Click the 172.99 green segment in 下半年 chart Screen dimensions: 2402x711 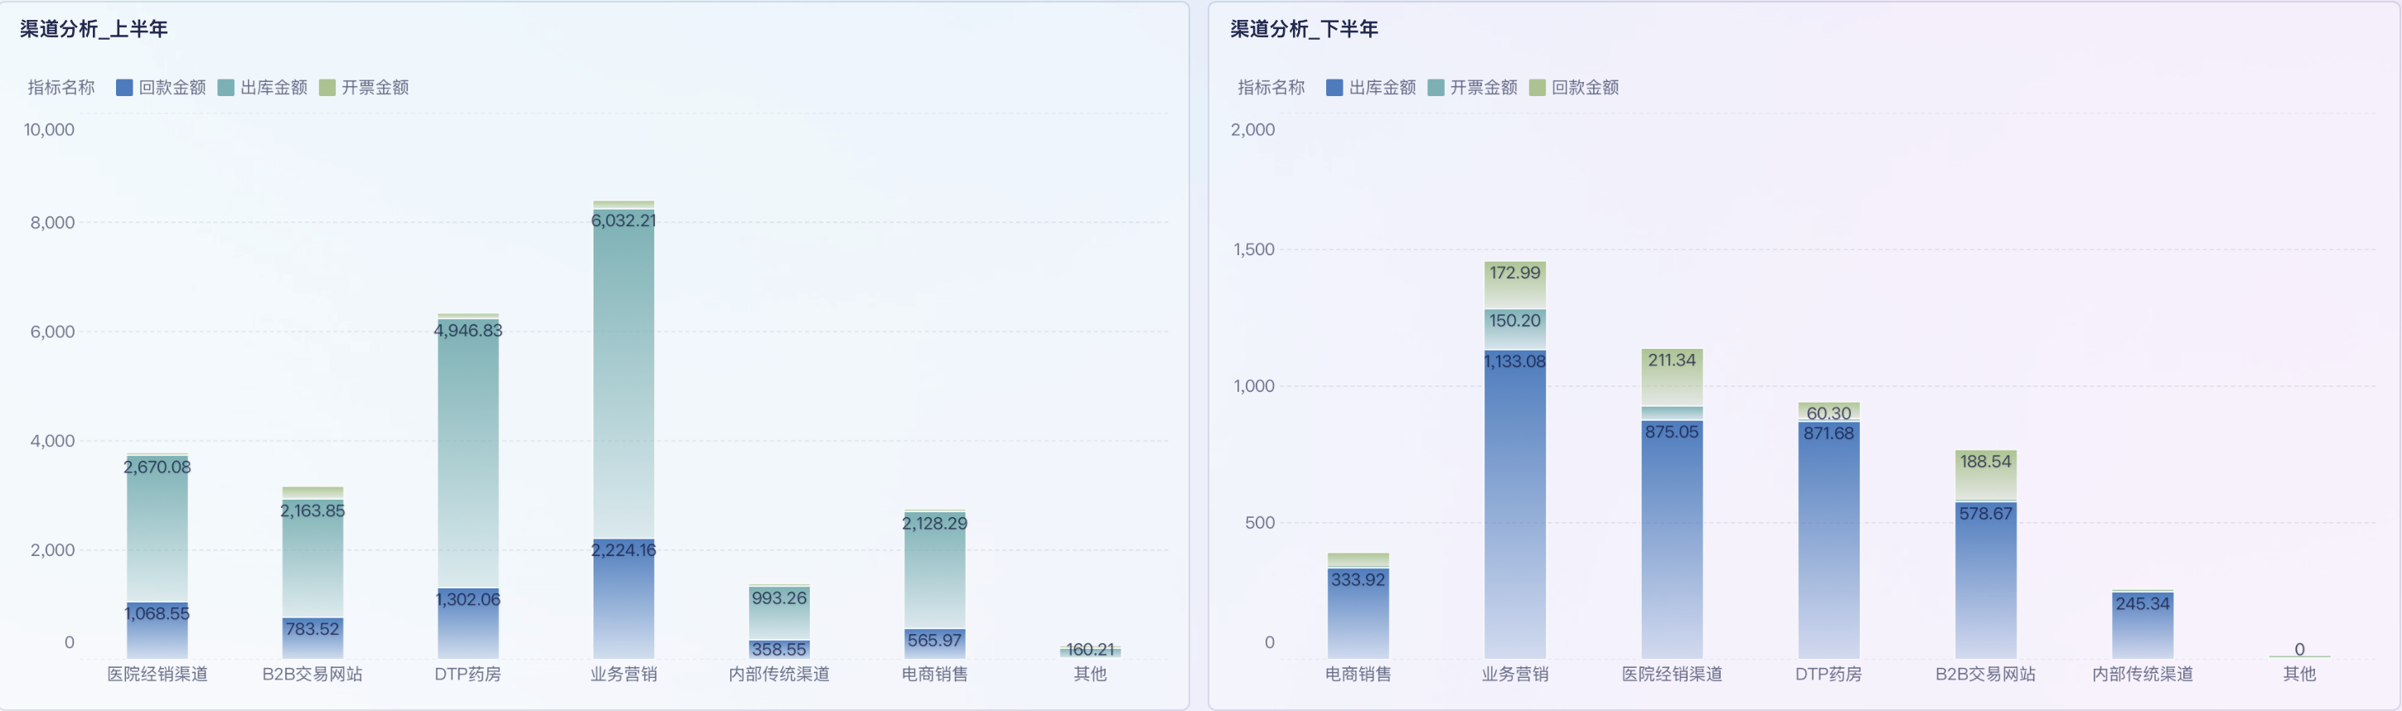(x=1514, y=285)
